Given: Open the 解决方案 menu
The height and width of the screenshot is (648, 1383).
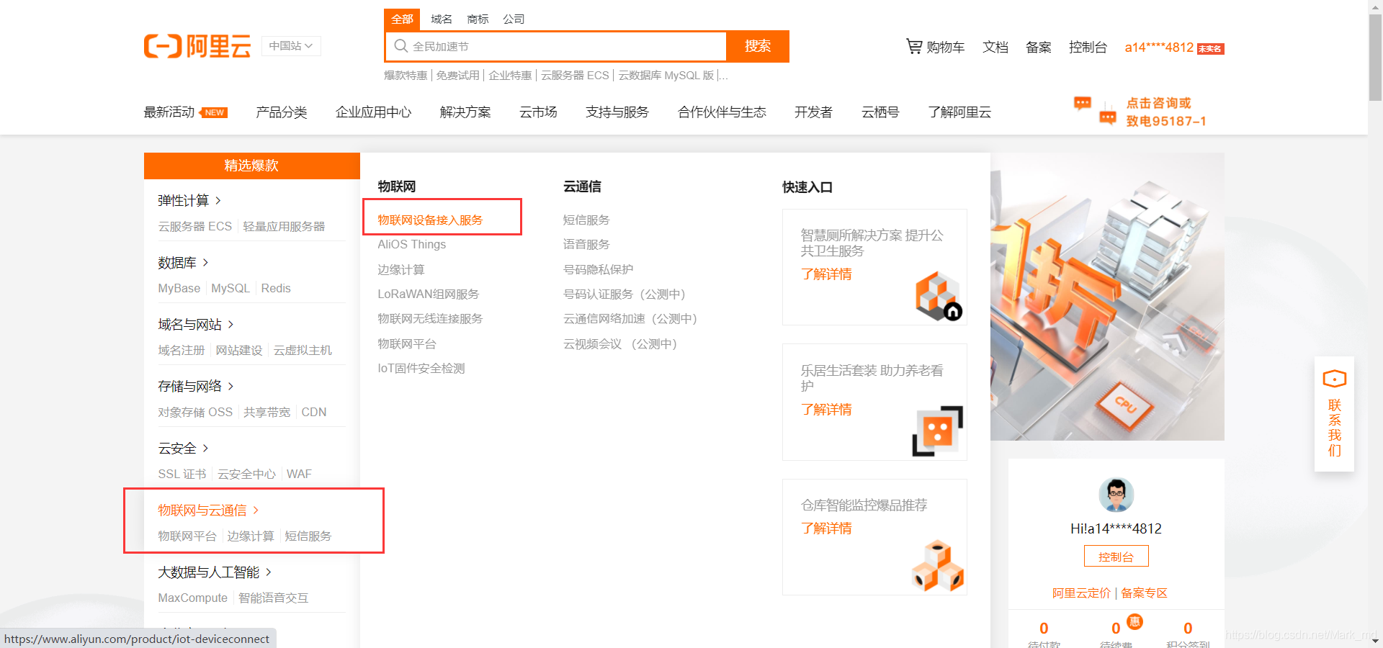Looking at the screenshot, I should click(465, 112).
